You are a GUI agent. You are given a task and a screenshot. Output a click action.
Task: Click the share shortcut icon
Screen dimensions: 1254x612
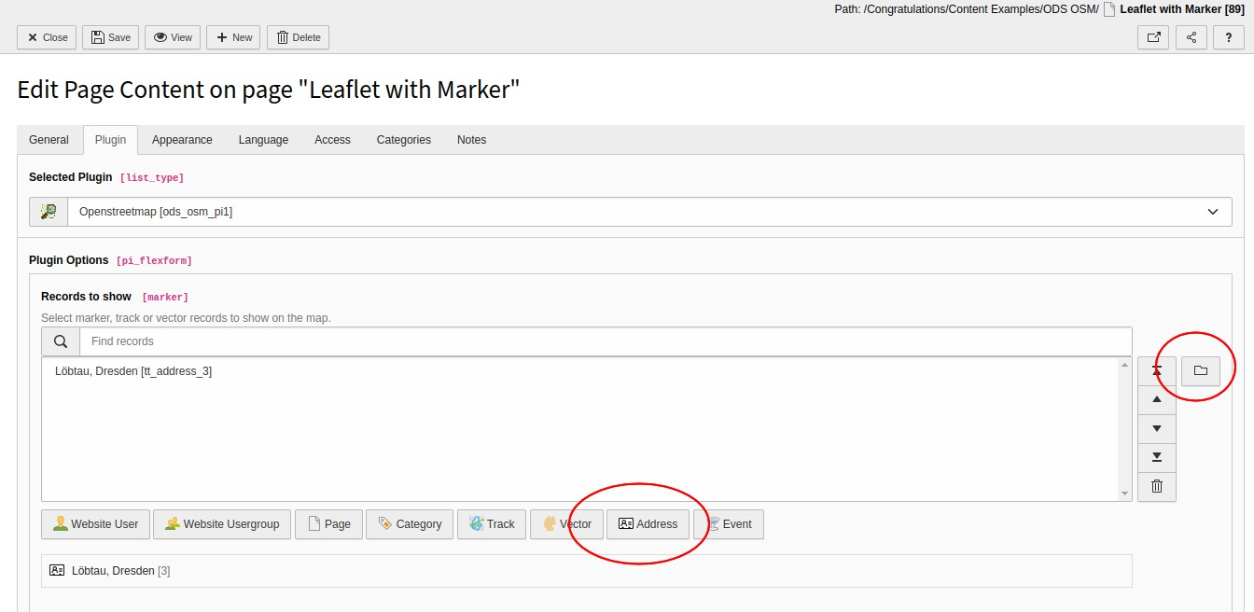click(x=1191, y=37)
